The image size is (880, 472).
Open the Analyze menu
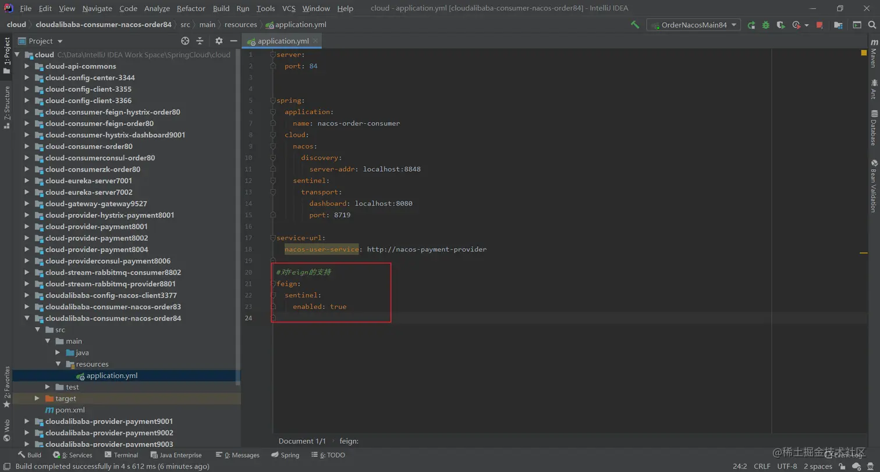point(157,8)
